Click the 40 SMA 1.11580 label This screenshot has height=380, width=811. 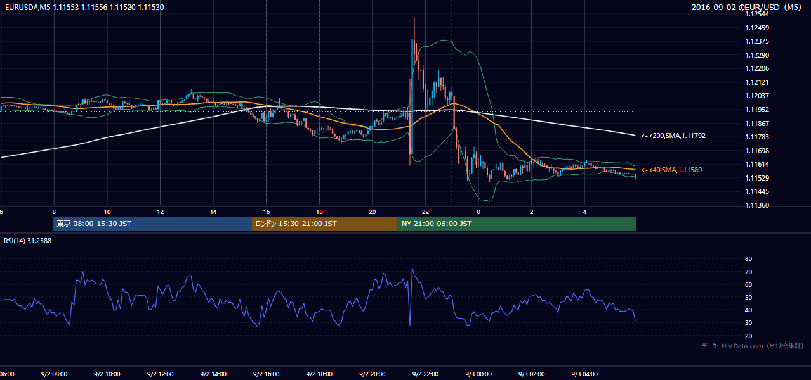671,170
